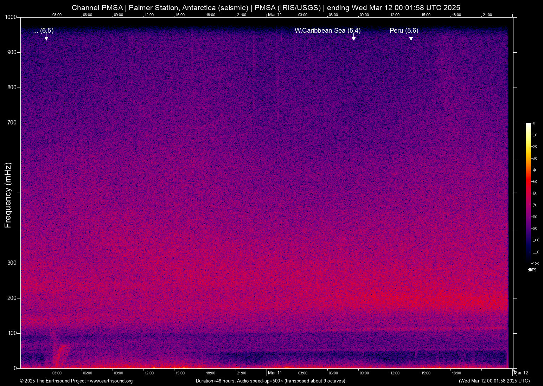Click the arrow beneath W.Caribbean Sea (5.4)
Image resolution: width=543 pixels, height=386 pixels.
353,38
